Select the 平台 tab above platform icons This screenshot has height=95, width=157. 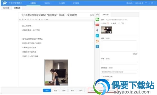[97, 14]
